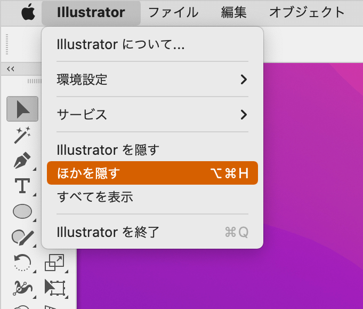Image resolution: width=363 pixels, height=309 pixels.
Task: Expand the 環境設定 submenu
Action: click(x=152, y=80)
